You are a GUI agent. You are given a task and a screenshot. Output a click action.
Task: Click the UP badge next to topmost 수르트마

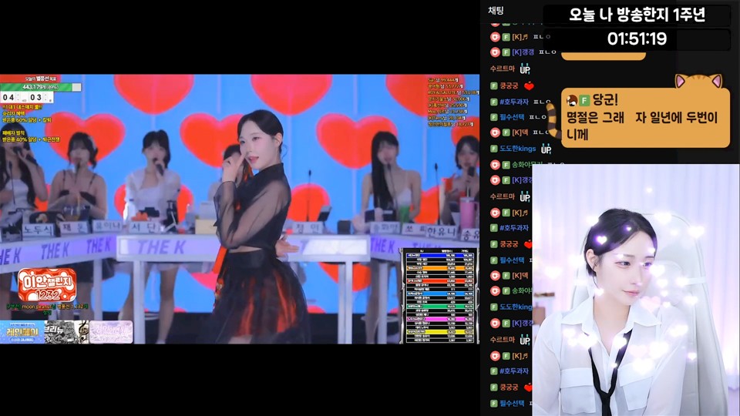(x=525, y=69)
